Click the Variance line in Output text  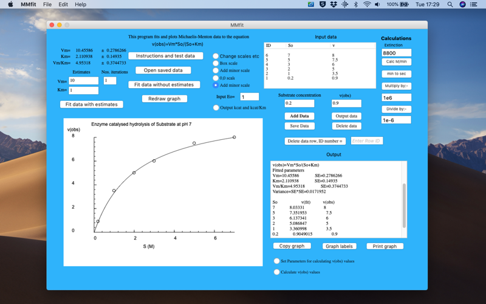coord(299,192)
